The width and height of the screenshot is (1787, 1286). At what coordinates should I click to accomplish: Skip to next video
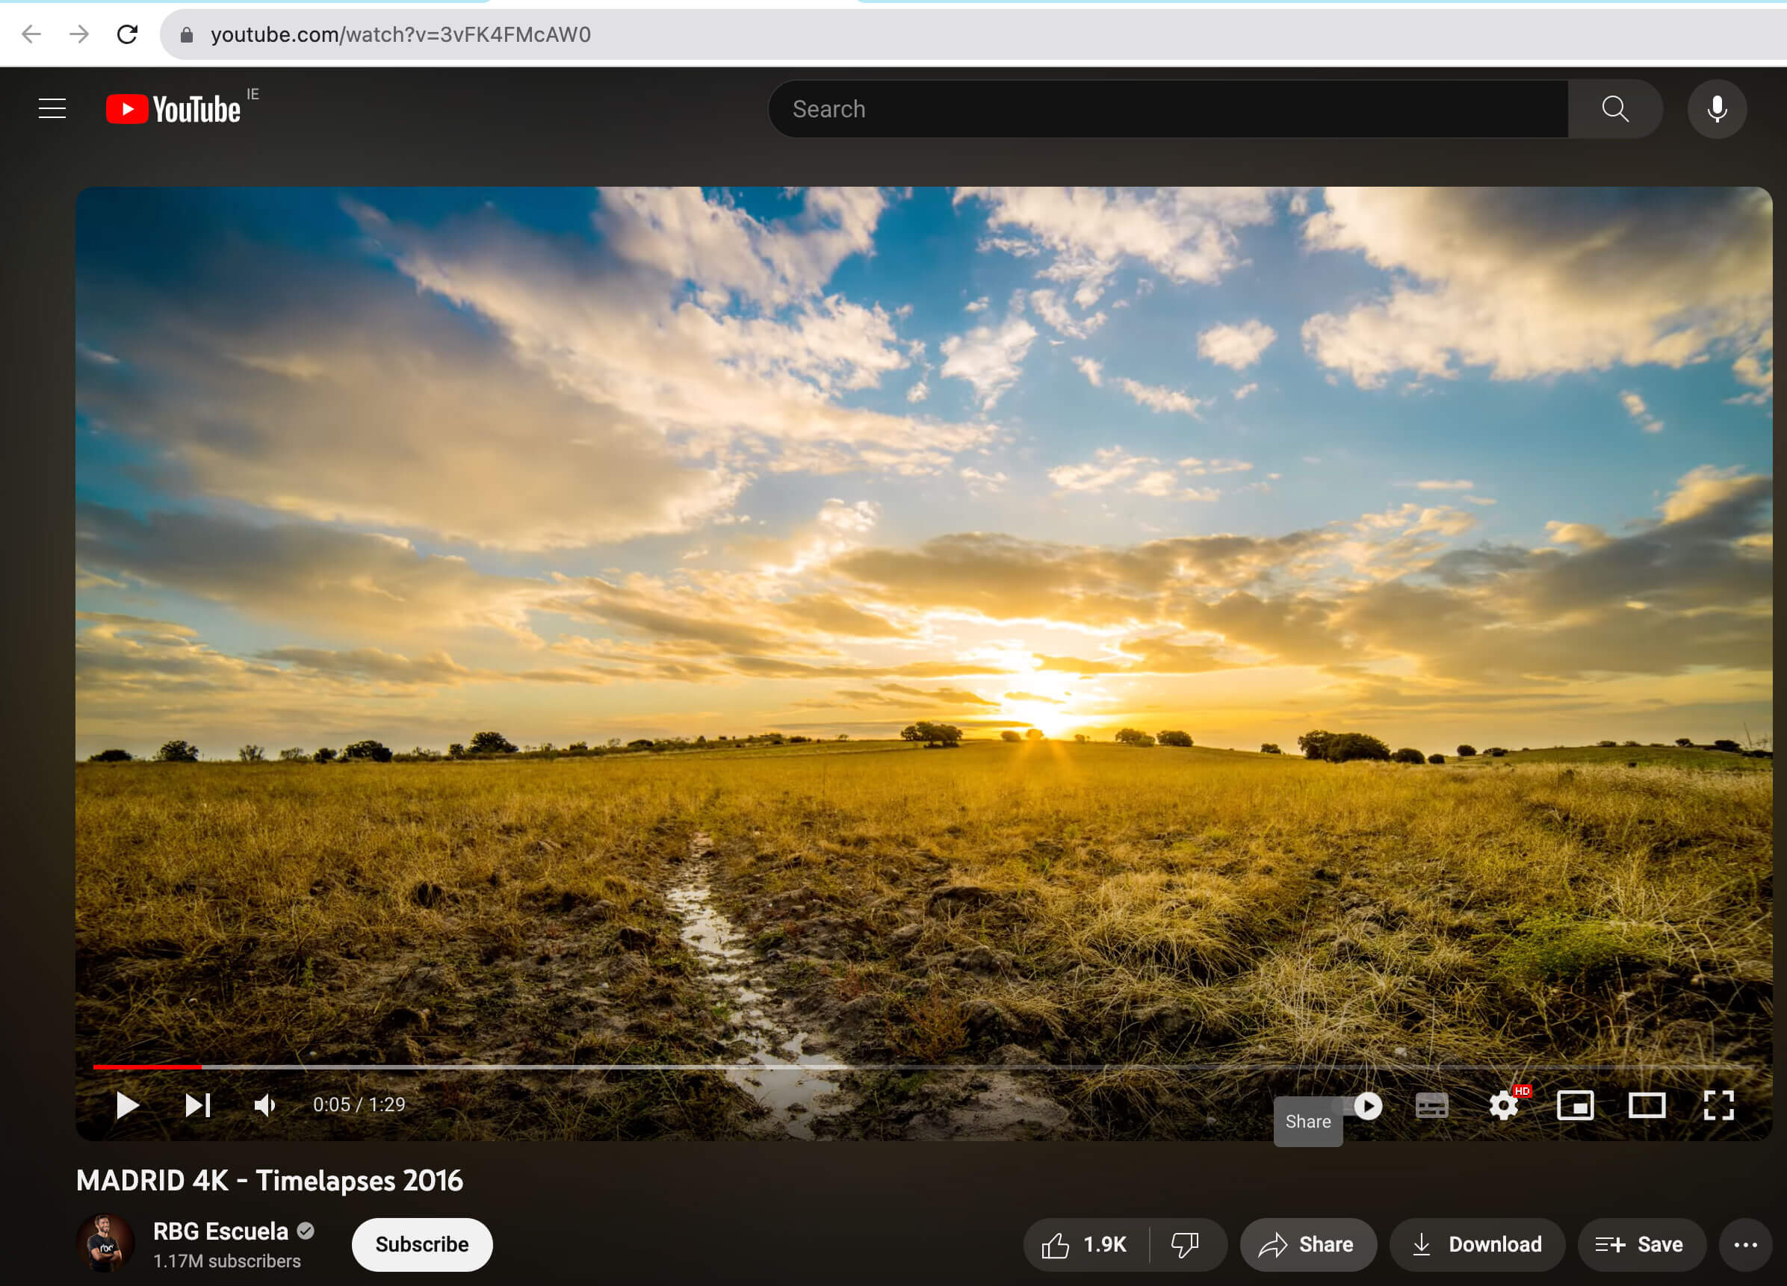pos(197,1105)
